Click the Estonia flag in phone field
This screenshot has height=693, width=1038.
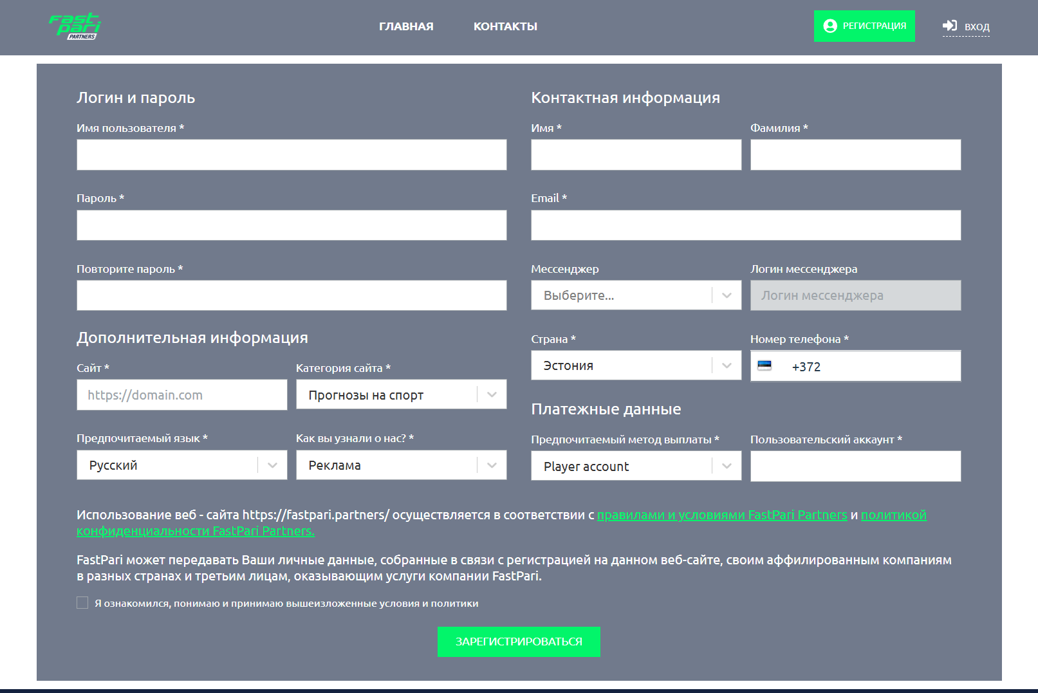(x=765, y=366)
